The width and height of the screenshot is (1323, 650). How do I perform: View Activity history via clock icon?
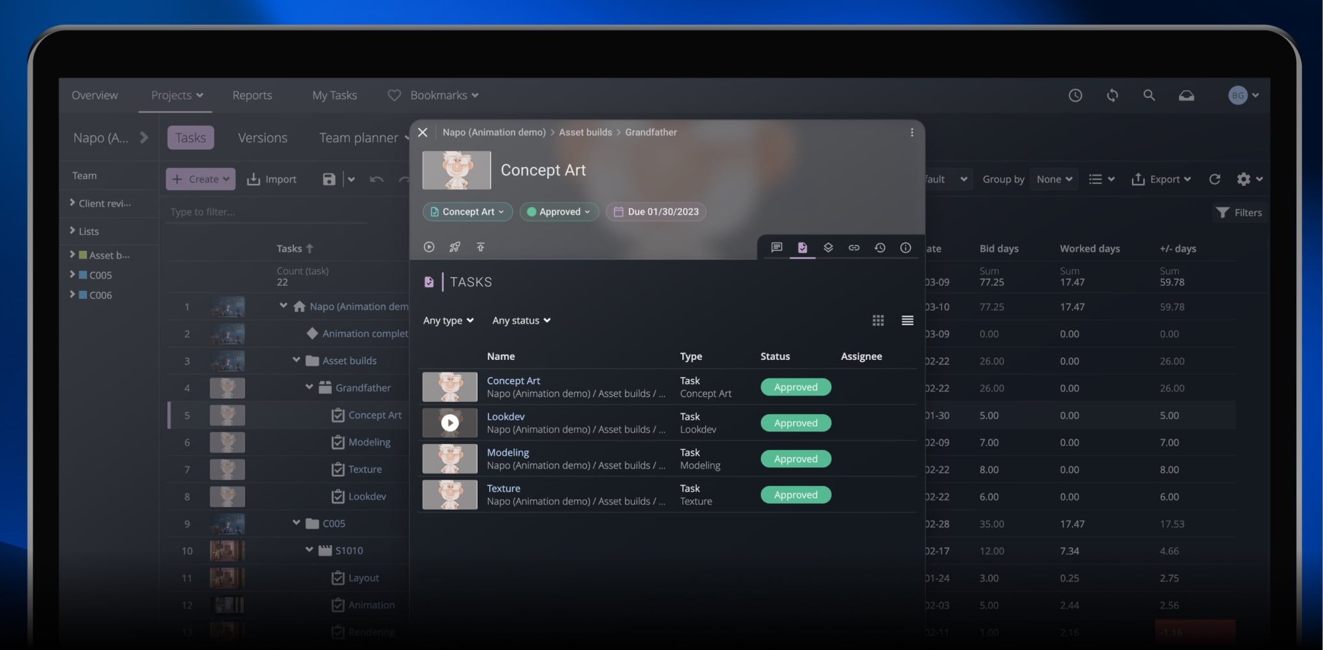pos(880,247)
